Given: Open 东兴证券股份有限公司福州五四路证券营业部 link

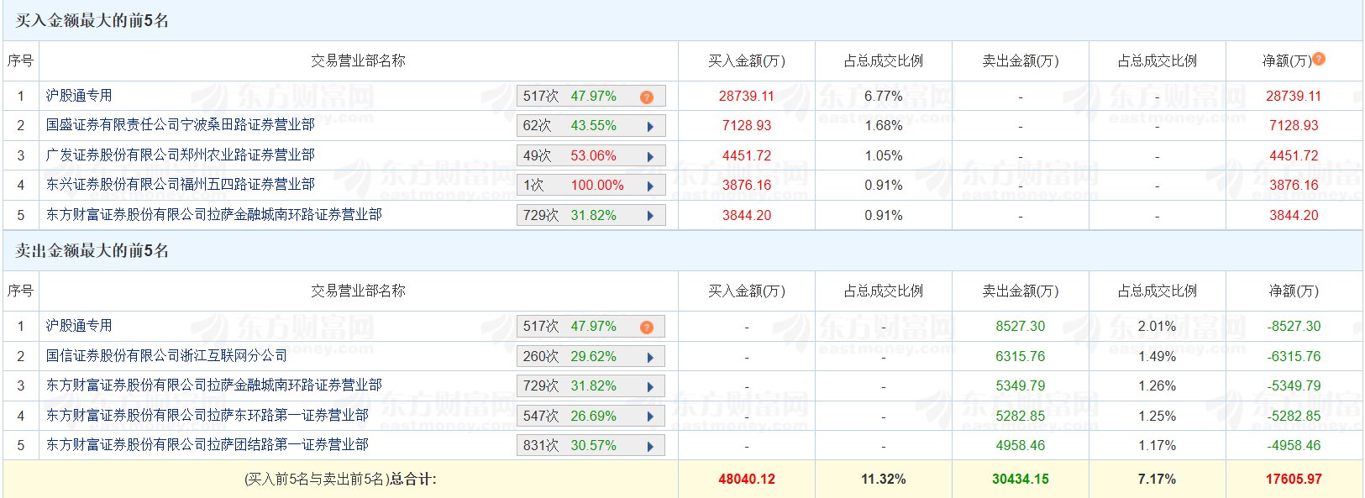Looking at the screenshot, I should [x=180, y=185].
